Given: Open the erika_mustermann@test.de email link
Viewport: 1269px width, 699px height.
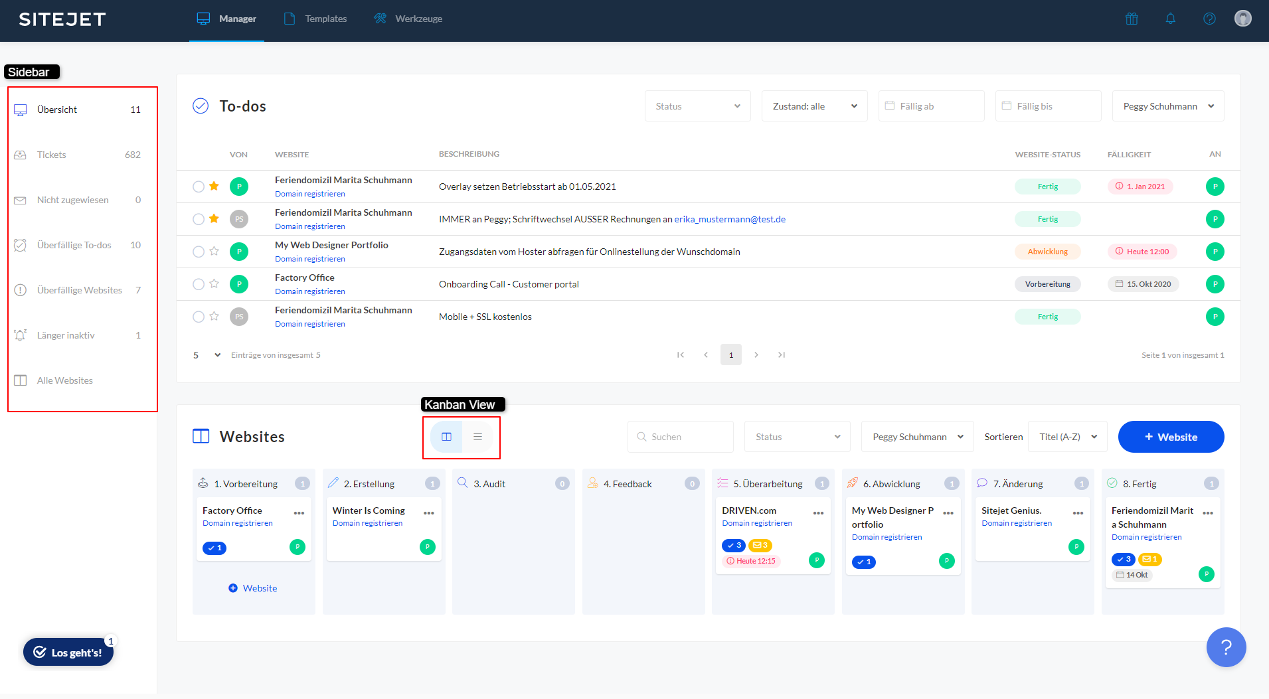Looking at the screenshot, I should point(730,219).
